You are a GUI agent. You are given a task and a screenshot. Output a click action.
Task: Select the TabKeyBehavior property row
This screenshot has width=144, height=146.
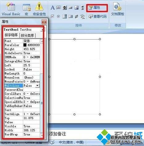[22, 106]
